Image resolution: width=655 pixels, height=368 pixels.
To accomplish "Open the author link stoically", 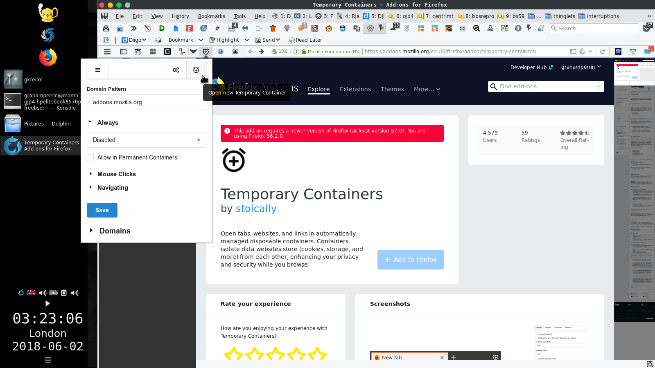I will coord(256,209).
